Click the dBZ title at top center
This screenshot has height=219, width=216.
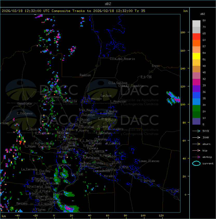coord(108,4)
